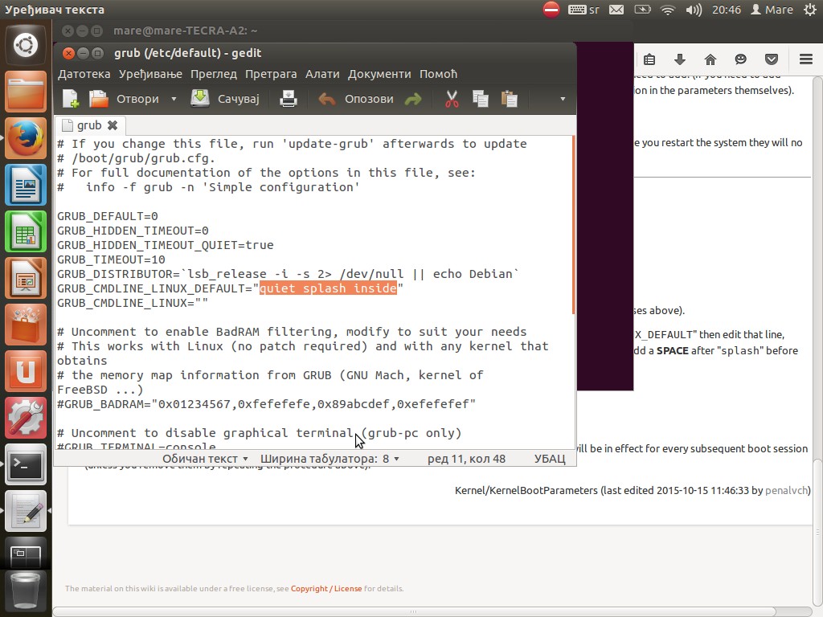Close the grub tab with its X
The image size is (823, 617).
(x=113, y=125)
